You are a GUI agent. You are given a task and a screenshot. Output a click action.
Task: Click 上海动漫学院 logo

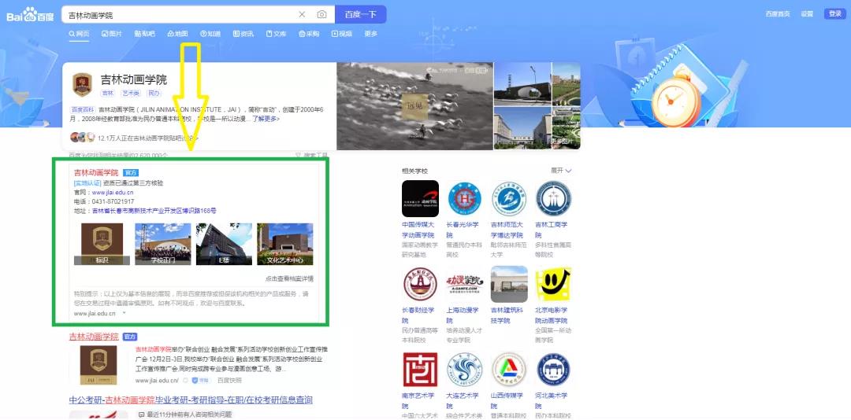[465, 284]
